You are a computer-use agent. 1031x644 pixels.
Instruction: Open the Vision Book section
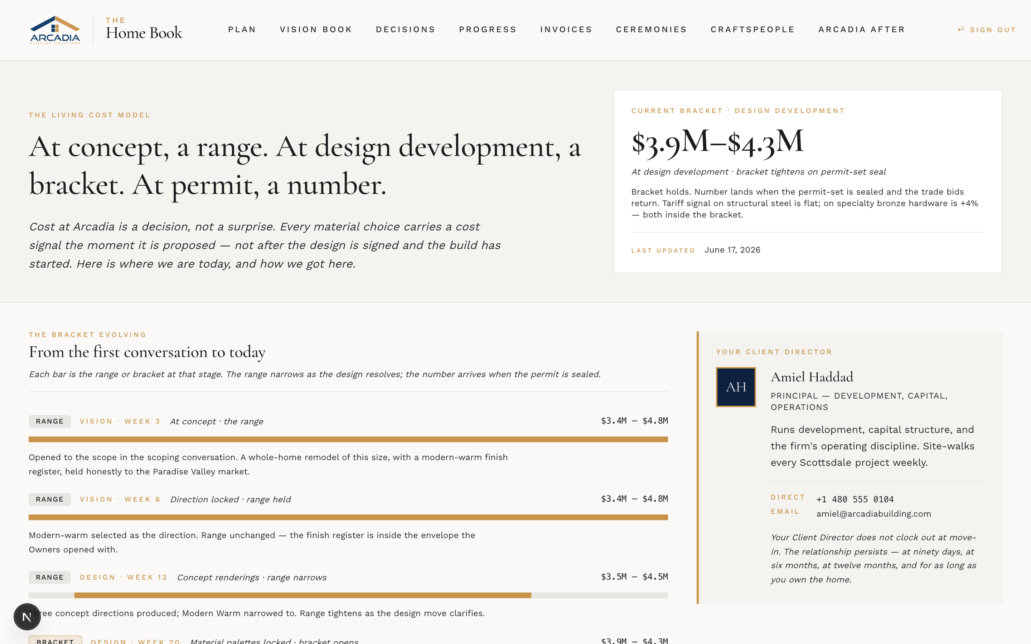click(316, 29)
